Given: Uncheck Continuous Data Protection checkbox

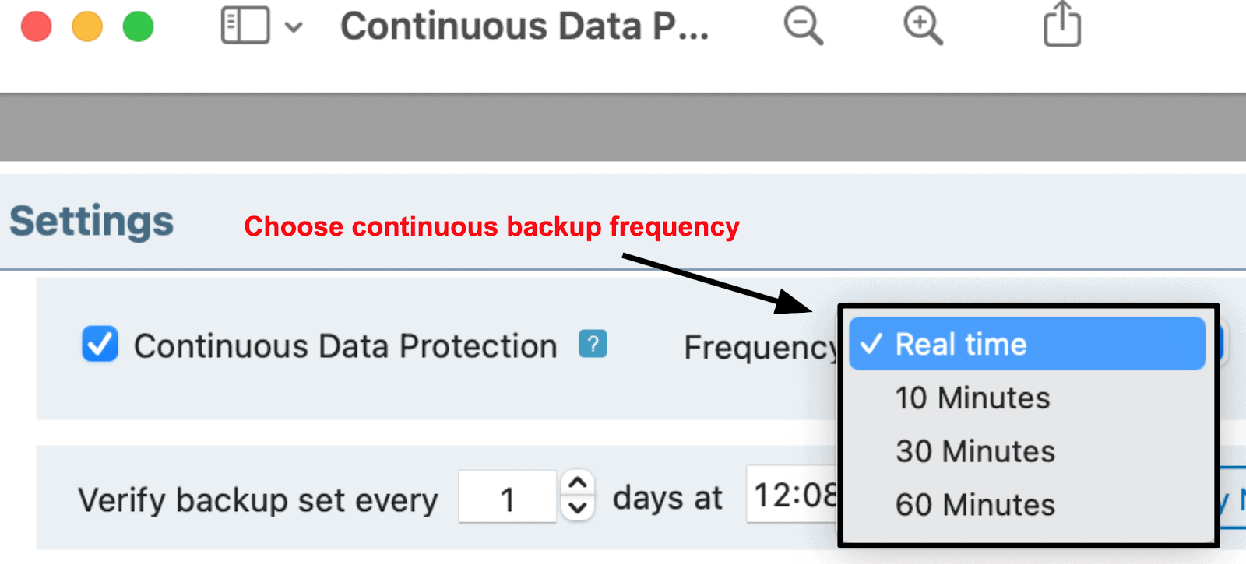Looking at the screenshot, I should click(x=100, y=344).
